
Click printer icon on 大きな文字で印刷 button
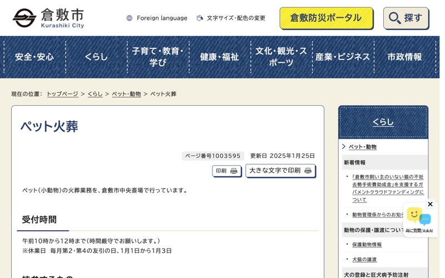point(308,171)
